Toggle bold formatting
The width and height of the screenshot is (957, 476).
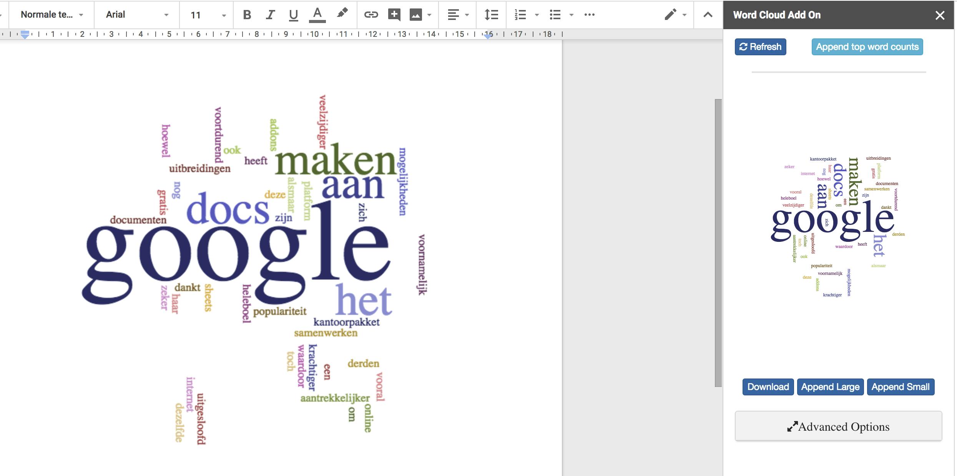pyautogui.click(x=247, y=15)
